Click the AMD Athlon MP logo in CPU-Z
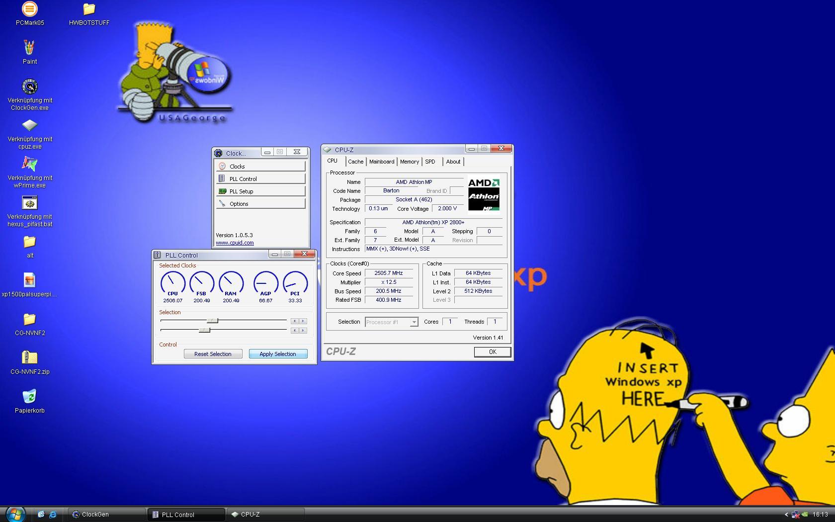 click(484, 194)
